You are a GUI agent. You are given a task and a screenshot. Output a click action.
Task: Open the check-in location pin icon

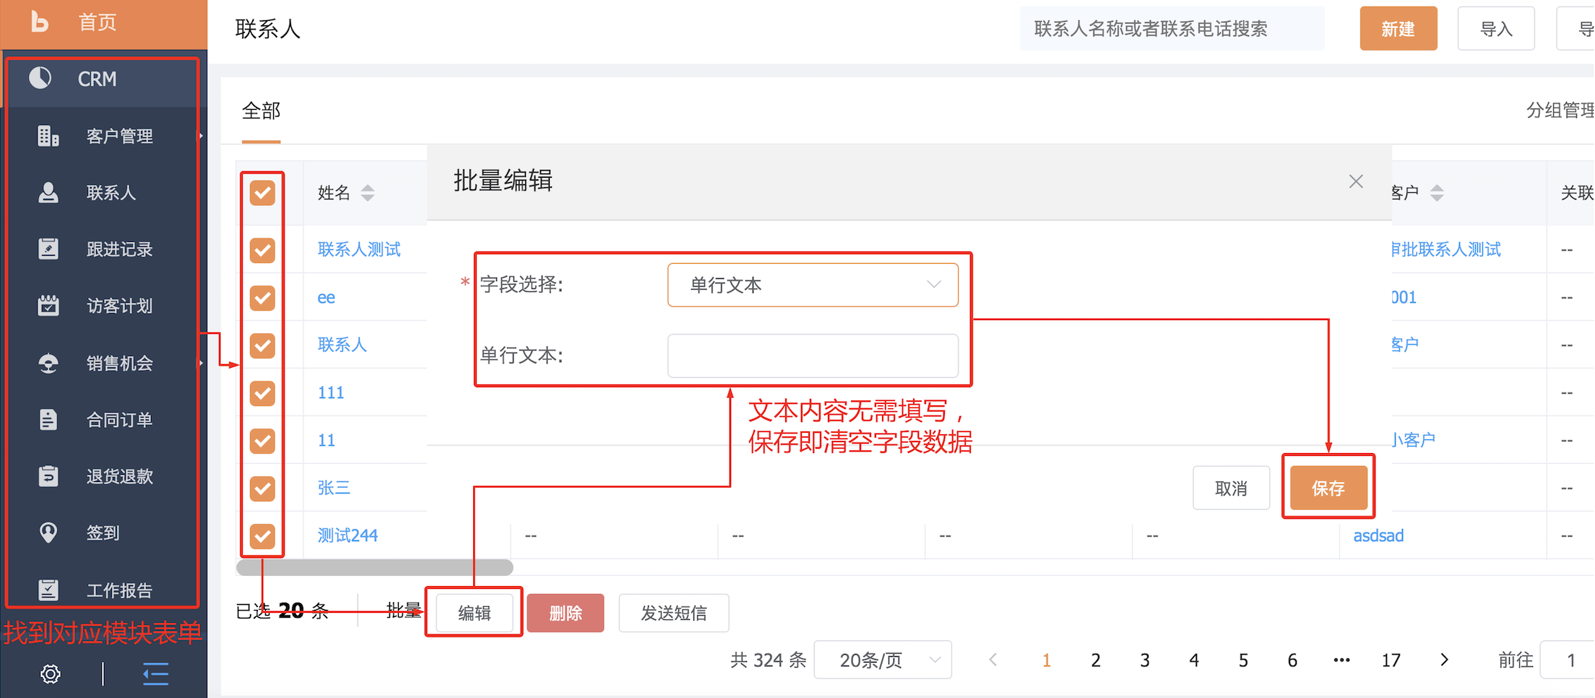coord(48,533)
